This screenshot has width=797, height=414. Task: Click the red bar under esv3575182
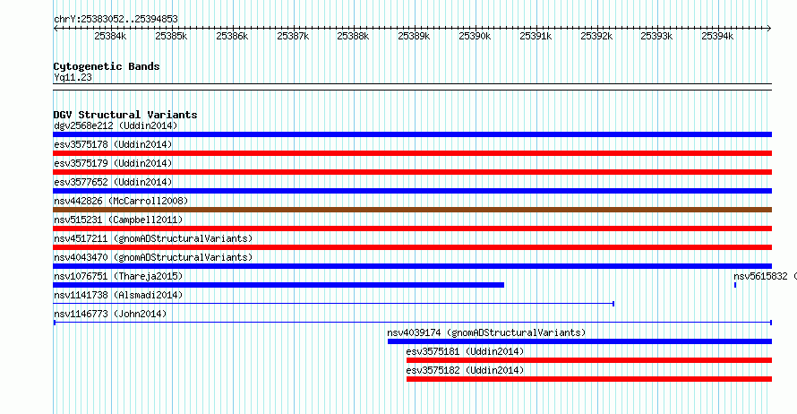[589, 379]
